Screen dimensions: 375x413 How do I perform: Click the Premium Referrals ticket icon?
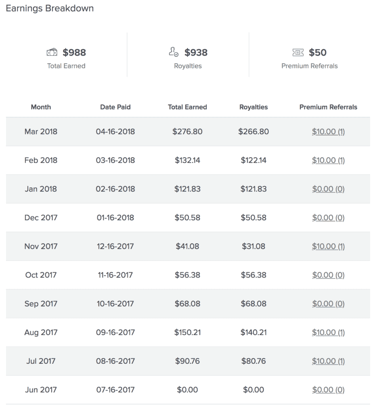click(x=298, y=52)
